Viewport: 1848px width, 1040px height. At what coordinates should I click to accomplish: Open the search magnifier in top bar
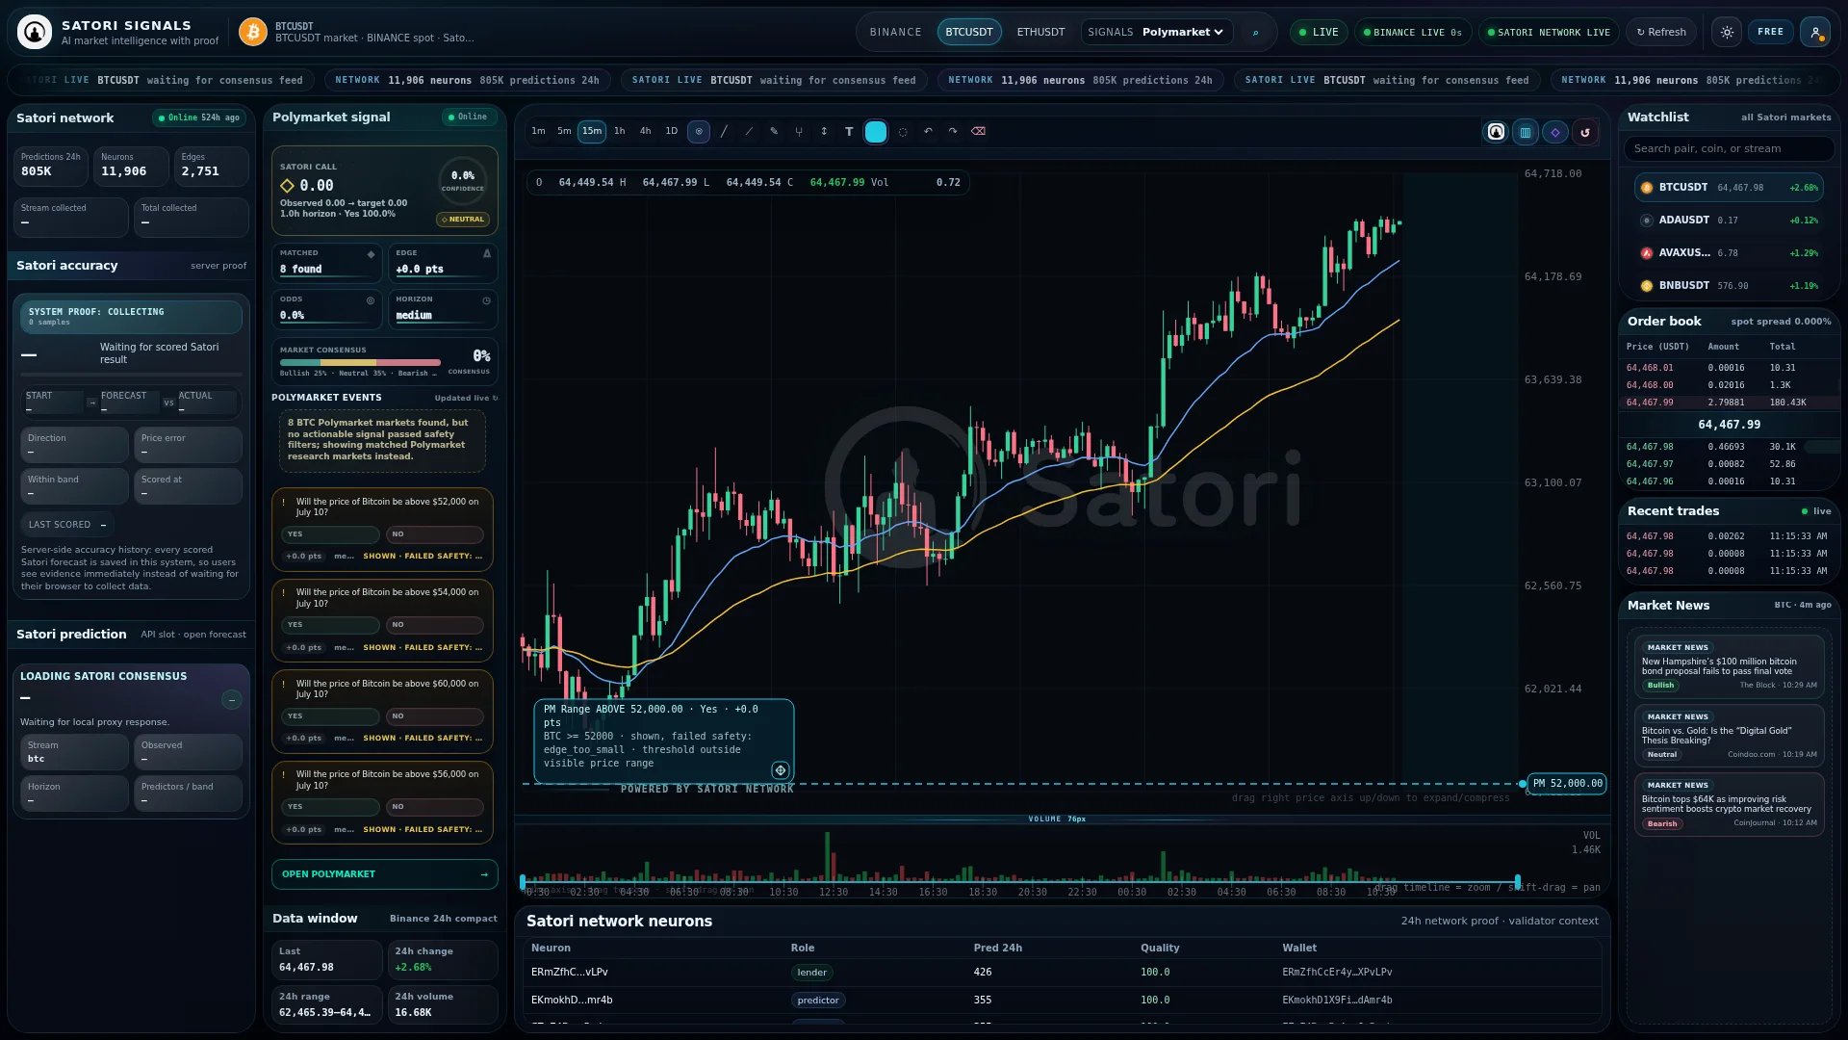[1255, 32]
